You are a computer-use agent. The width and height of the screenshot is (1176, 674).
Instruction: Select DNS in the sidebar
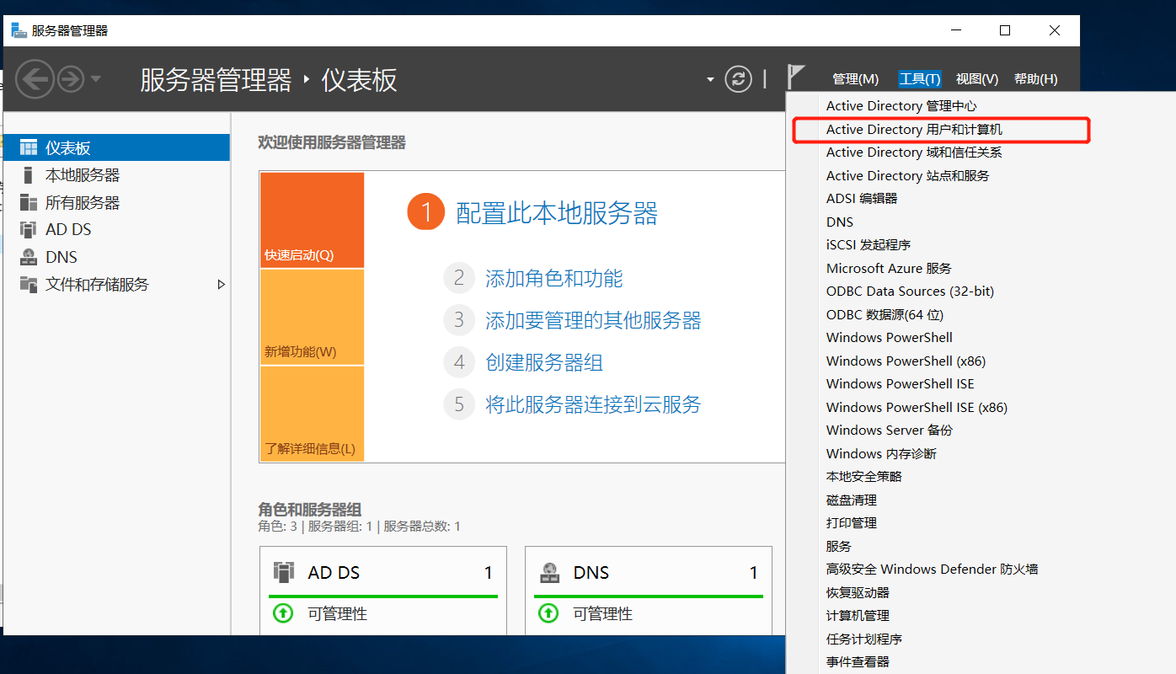[x=116, y=257]
